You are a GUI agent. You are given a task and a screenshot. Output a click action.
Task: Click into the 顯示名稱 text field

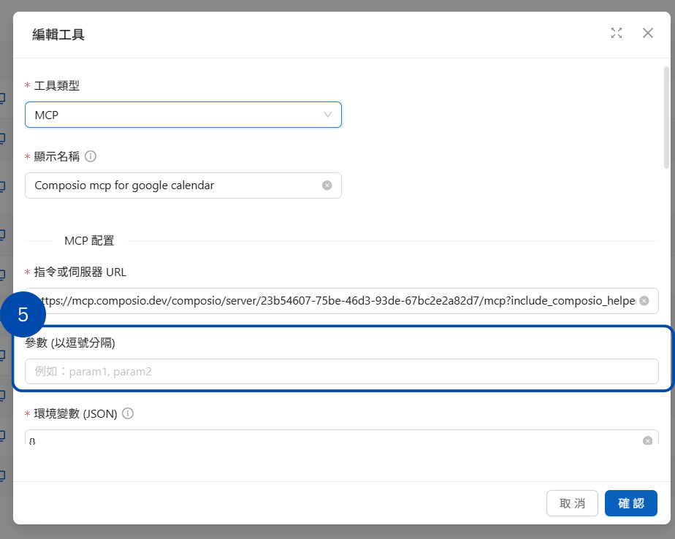pos(175,186)
